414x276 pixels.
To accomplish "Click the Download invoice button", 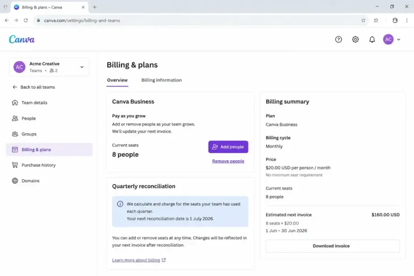I will pos(332,246).
